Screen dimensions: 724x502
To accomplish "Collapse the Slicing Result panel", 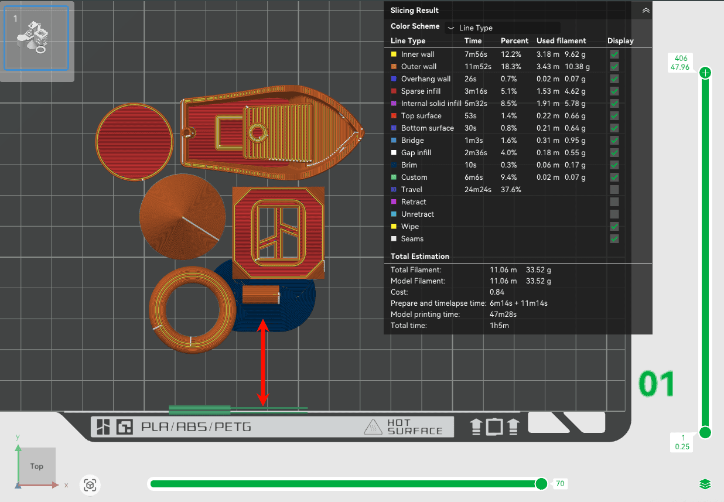I will [x=646, y=11].
